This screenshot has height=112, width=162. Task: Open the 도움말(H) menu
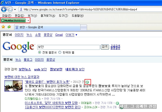(x=78, y=16)
